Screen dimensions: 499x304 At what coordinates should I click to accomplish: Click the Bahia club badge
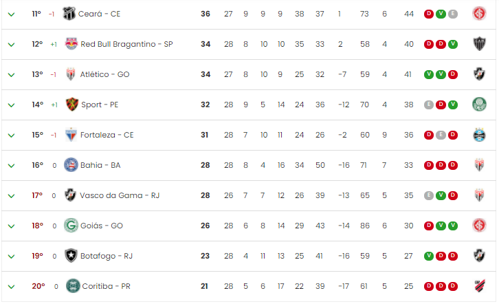pos(71,165)
